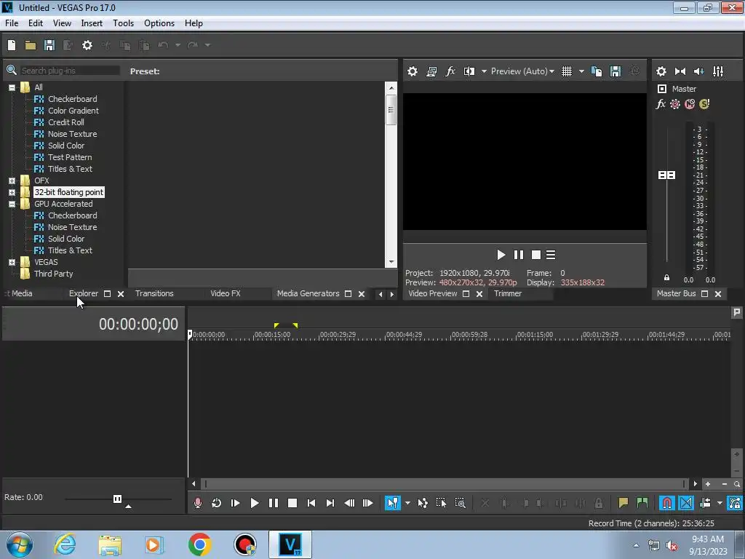Viewport: 745px width, 559px height.
Task: Open Preview (Auto) quality dropdown
Action: [x=522, y=71]
